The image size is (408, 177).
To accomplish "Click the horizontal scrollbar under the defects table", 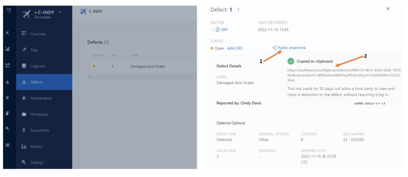I will tap(142, 77).
